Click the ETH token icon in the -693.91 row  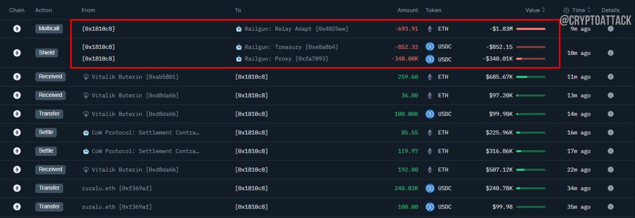coord(430,29)
